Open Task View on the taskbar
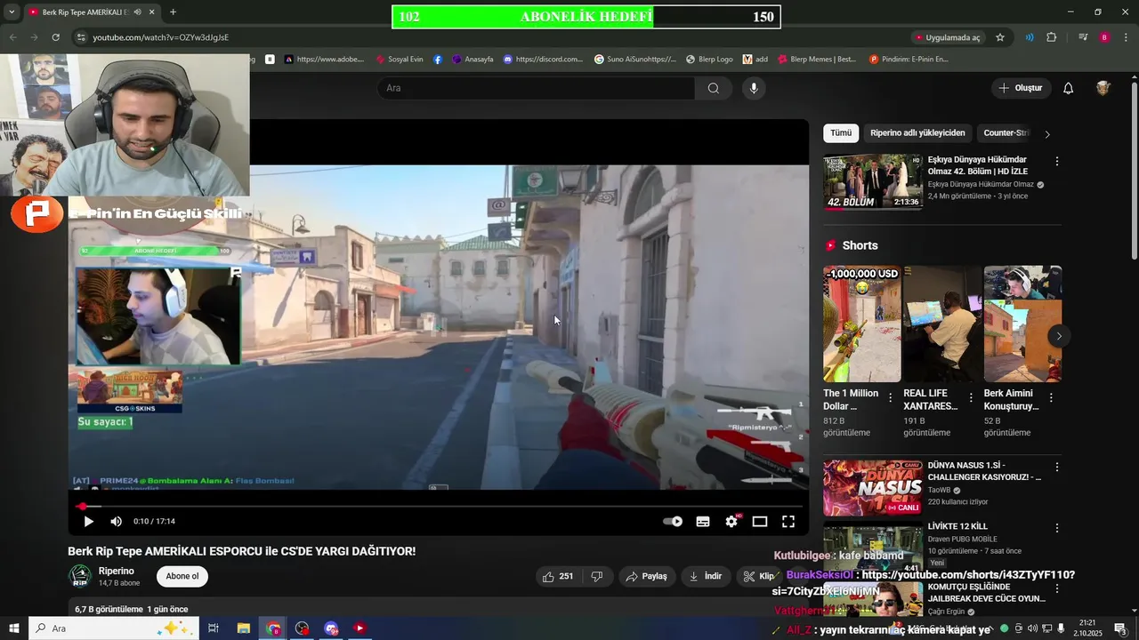 [214, 628]
